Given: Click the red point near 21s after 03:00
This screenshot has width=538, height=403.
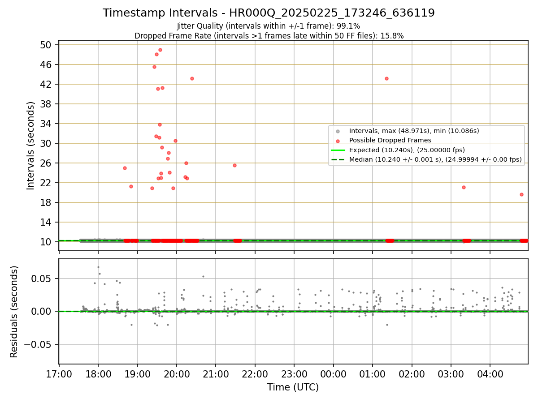Looking at the screenshot, I should pos(464,187).
